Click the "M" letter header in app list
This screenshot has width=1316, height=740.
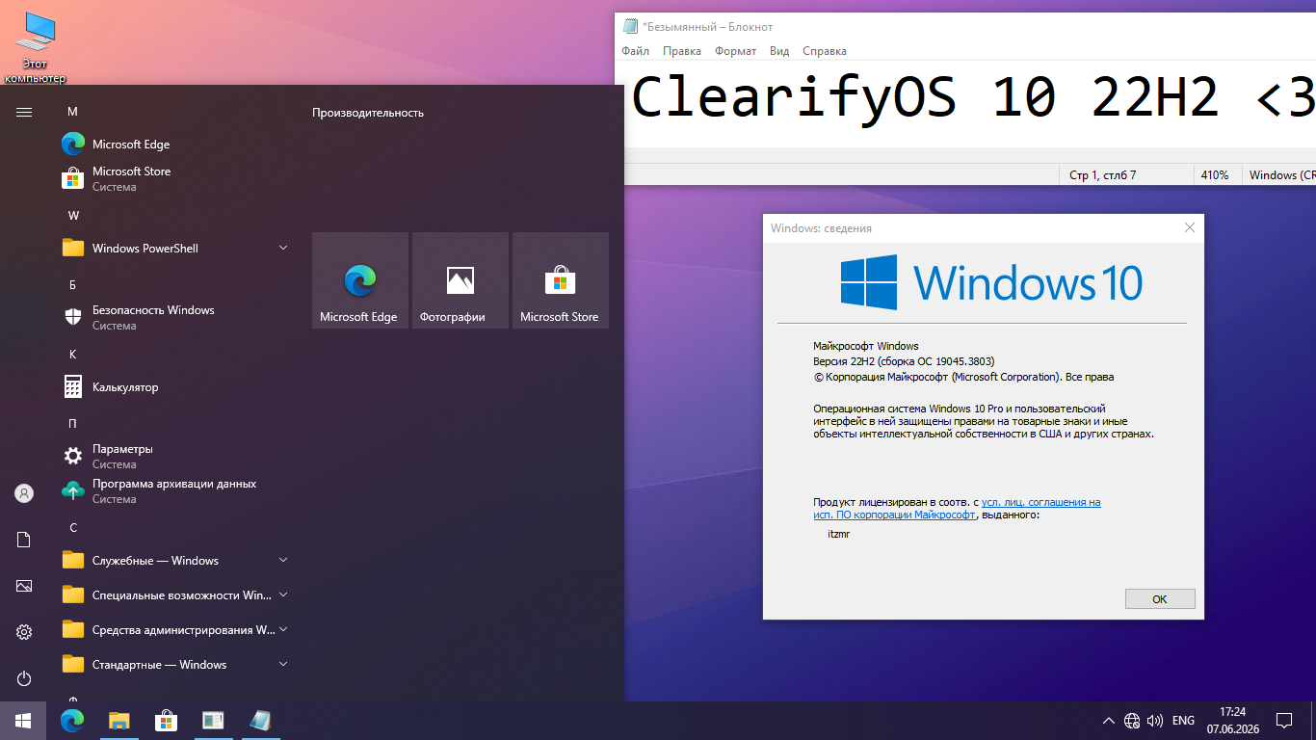click(x=72, y=112)
